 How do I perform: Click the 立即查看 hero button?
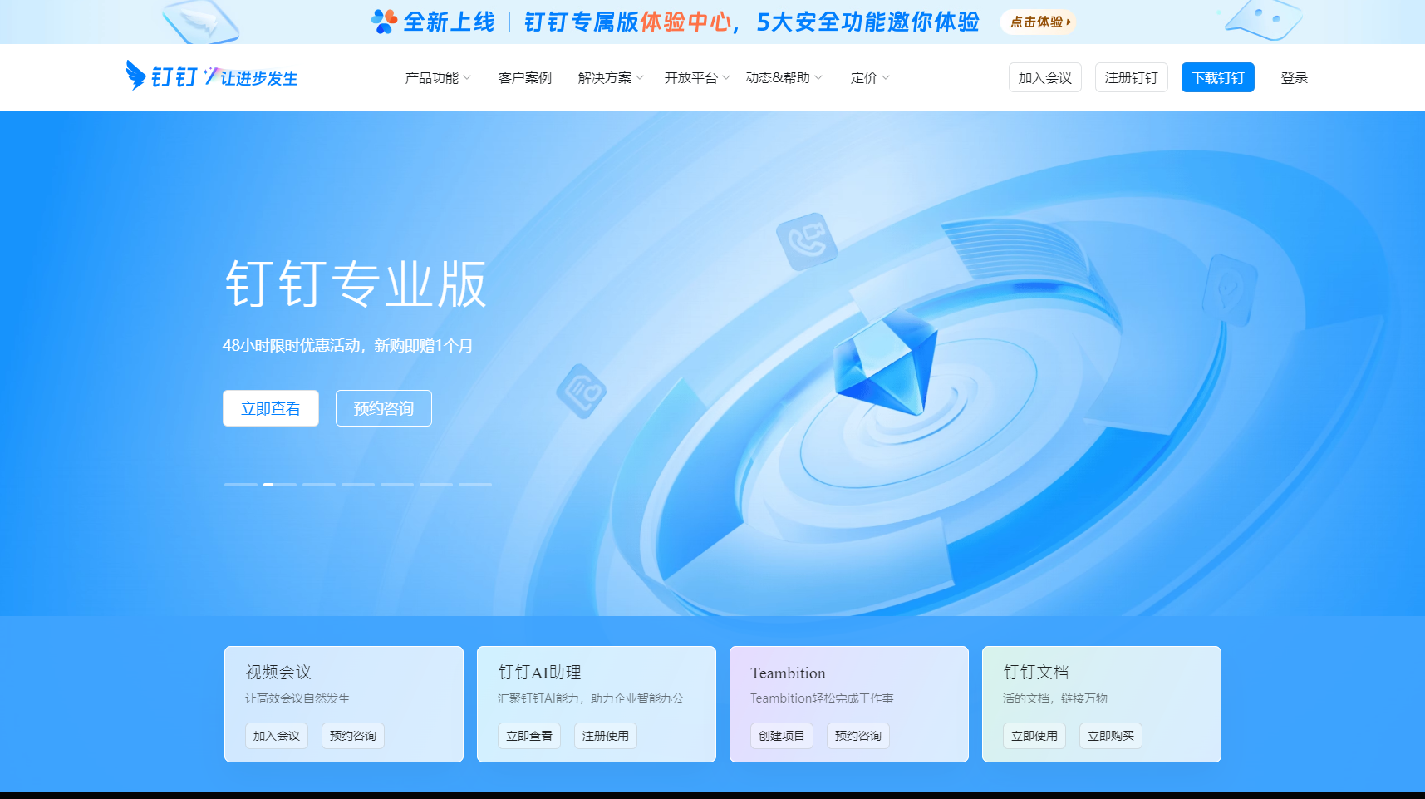tap(271, 408)
